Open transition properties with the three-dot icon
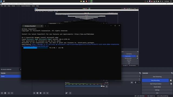The image size is (173, 97). click(x=139, y=82)
